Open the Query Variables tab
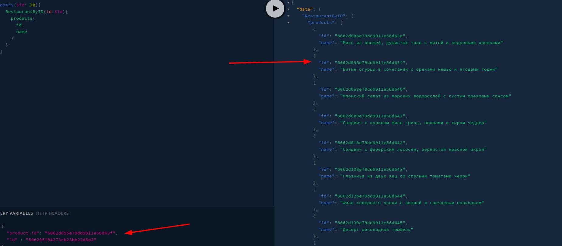Image resolution: width=562 pixels, height=246 pixels. 16,213
